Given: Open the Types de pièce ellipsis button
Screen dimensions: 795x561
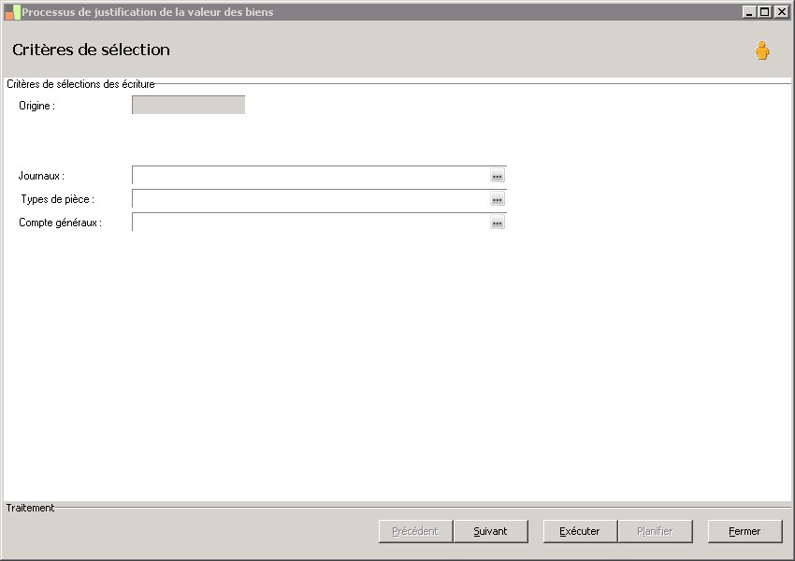Looking at the screenshot, I should coord(498,199).
